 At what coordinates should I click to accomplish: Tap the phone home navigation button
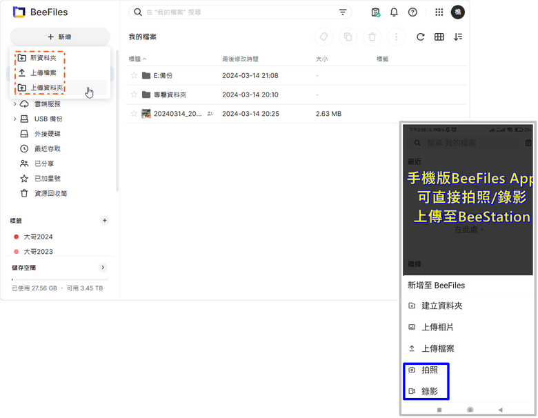[x=470, y=410]
